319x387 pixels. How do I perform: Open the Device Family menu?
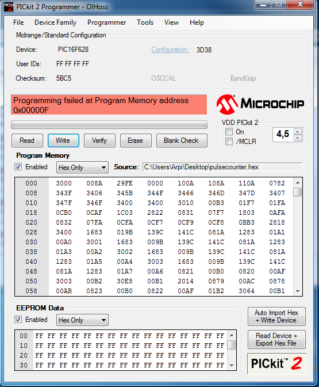[55, 22]
